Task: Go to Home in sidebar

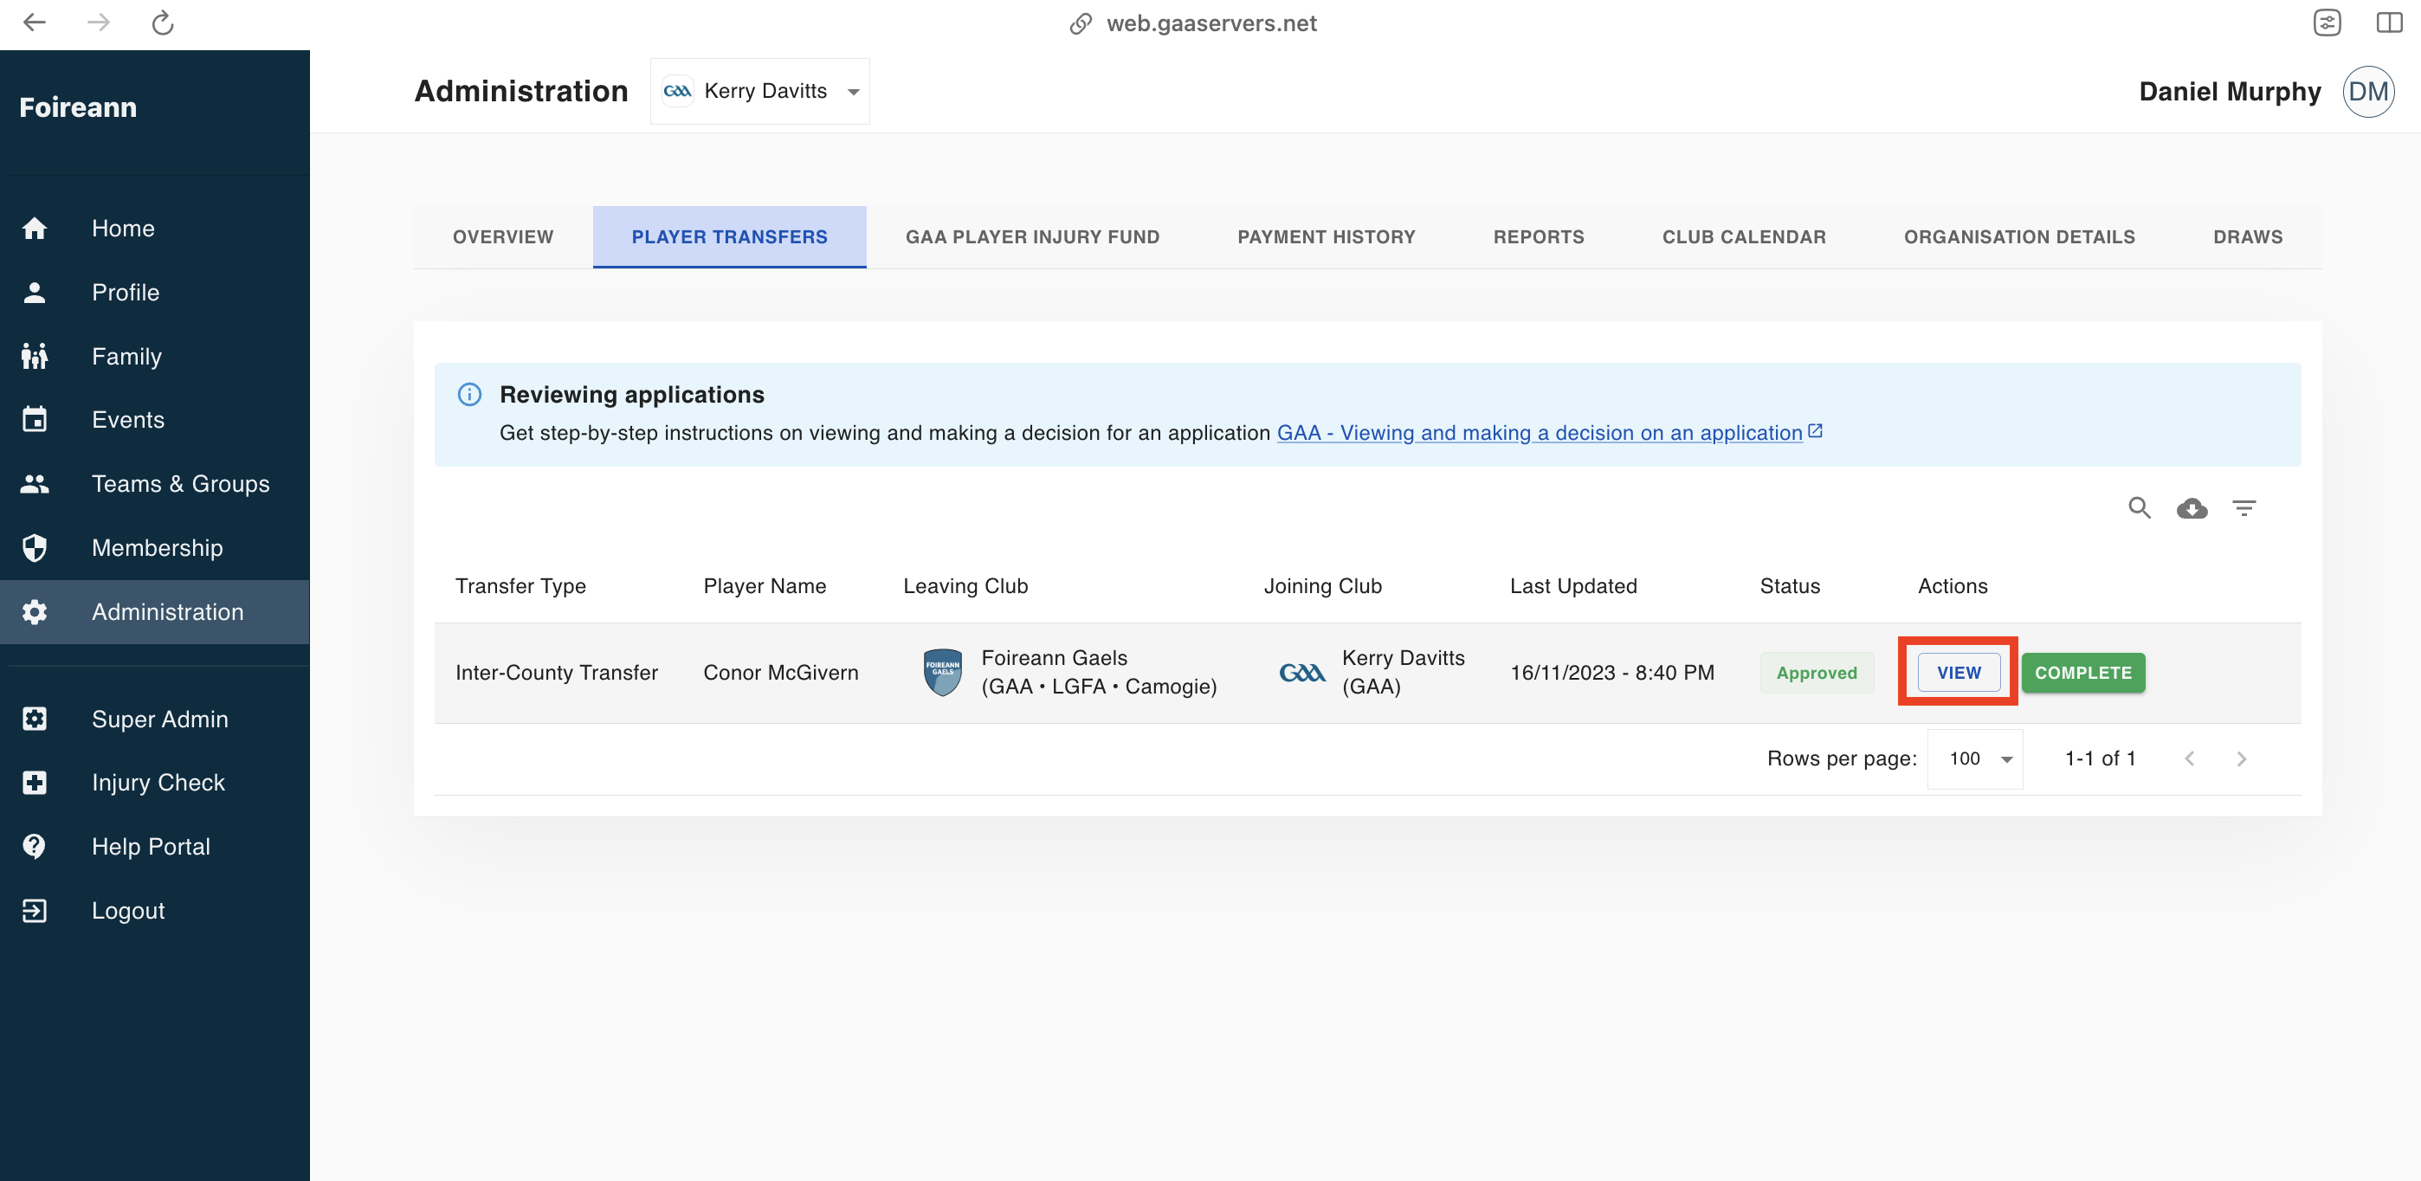Action: 154,229
